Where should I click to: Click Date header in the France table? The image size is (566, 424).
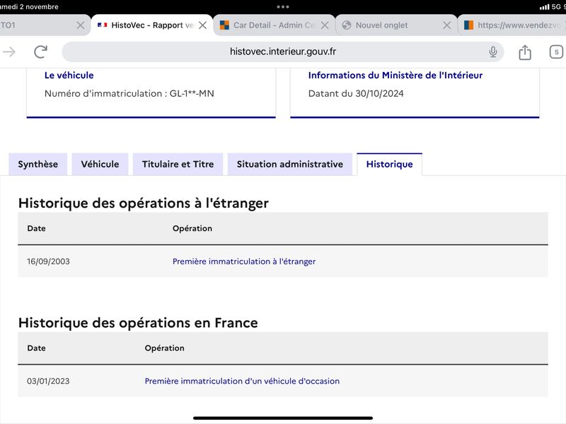coord(37,348)
